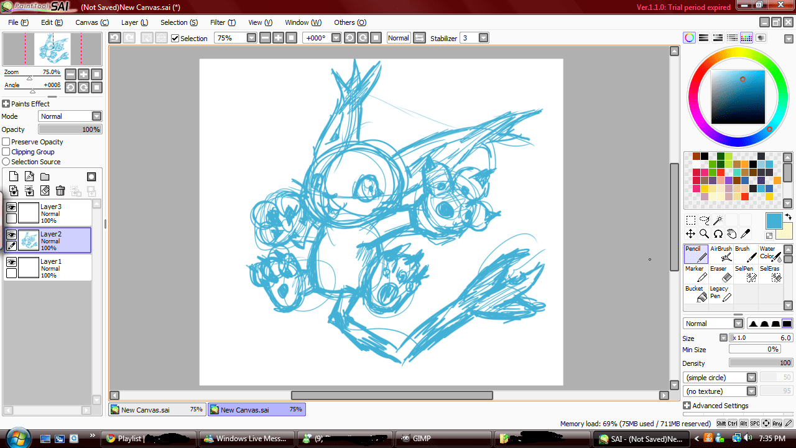Select the Water Color tool
The width and height of the screenshot is (796, 448).
pos(770,254)
